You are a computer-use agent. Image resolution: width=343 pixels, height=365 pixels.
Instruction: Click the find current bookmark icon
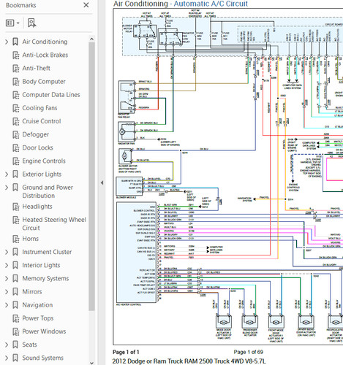[31, 23]
